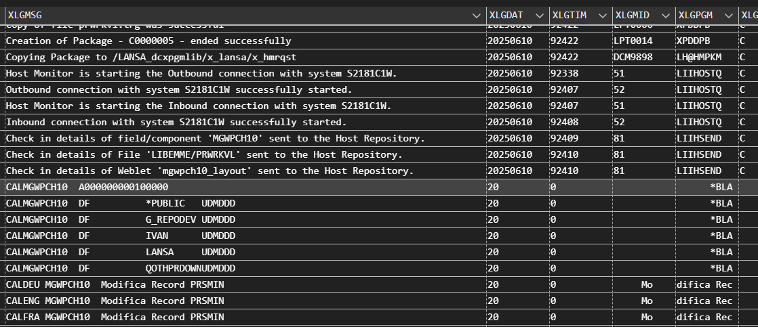Click the LH@HMPKM program cell
758x327 pixels.
pyautogui.click(x=700, y=58)
